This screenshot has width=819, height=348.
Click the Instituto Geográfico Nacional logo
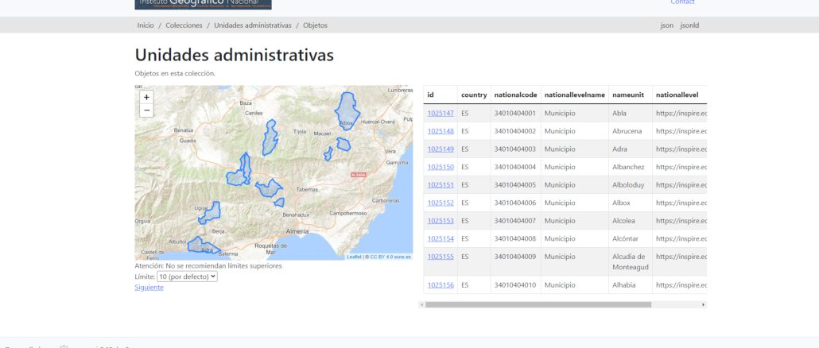pyautogui.click(x=204, y=4)
